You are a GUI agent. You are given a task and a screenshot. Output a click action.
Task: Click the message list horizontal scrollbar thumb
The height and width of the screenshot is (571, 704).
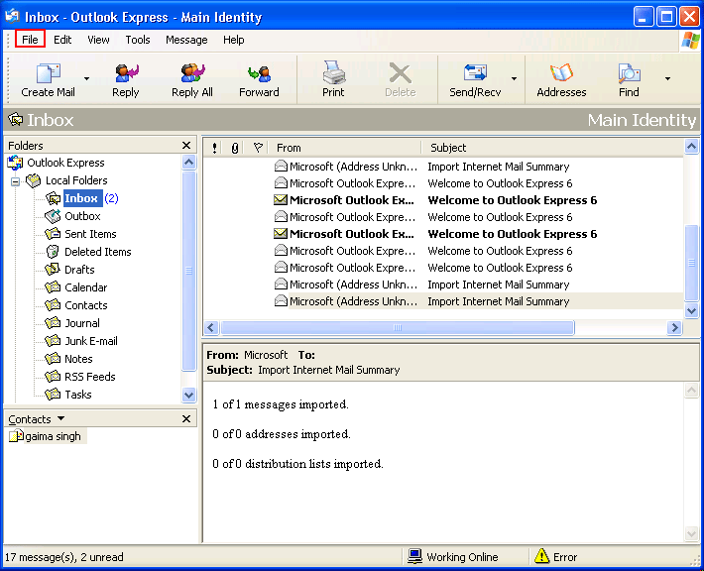pos(398,328)
